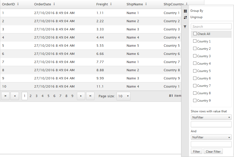Click the Clear Filter button

213,151
